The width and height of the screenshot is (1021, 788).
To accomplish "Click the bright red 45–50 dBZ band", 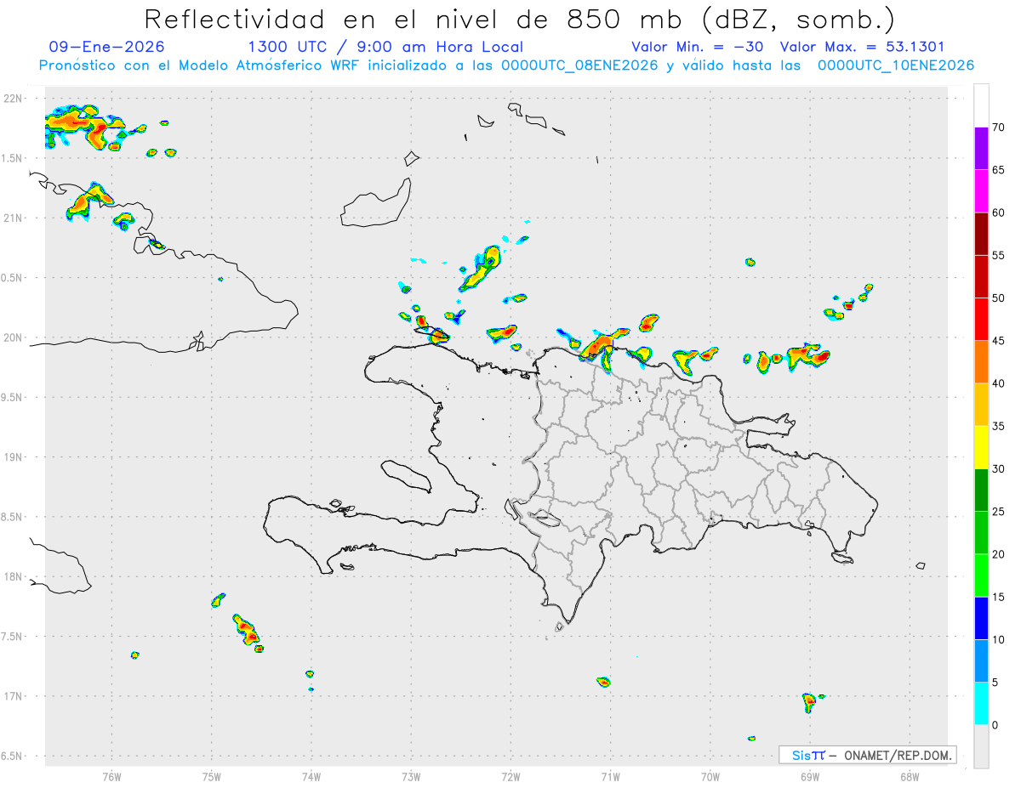I will 981,320.
